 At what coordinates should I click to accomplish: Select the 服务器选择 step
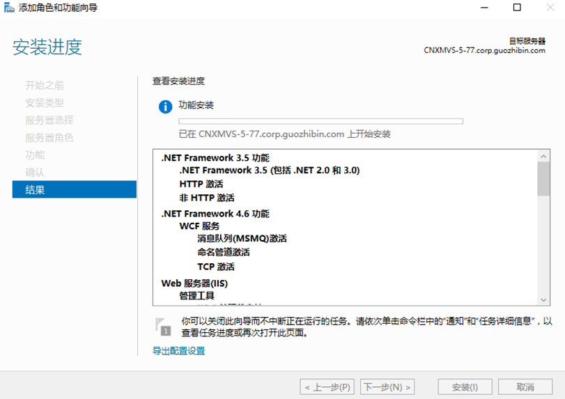pos(49,120)
